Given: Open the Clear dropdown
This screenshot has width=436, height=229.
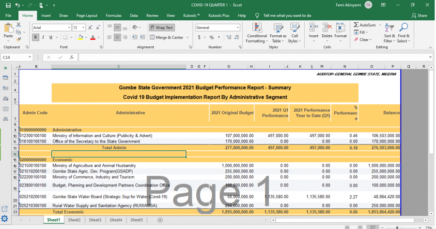Looking at the screenshot, I should [x=363, y=40].
